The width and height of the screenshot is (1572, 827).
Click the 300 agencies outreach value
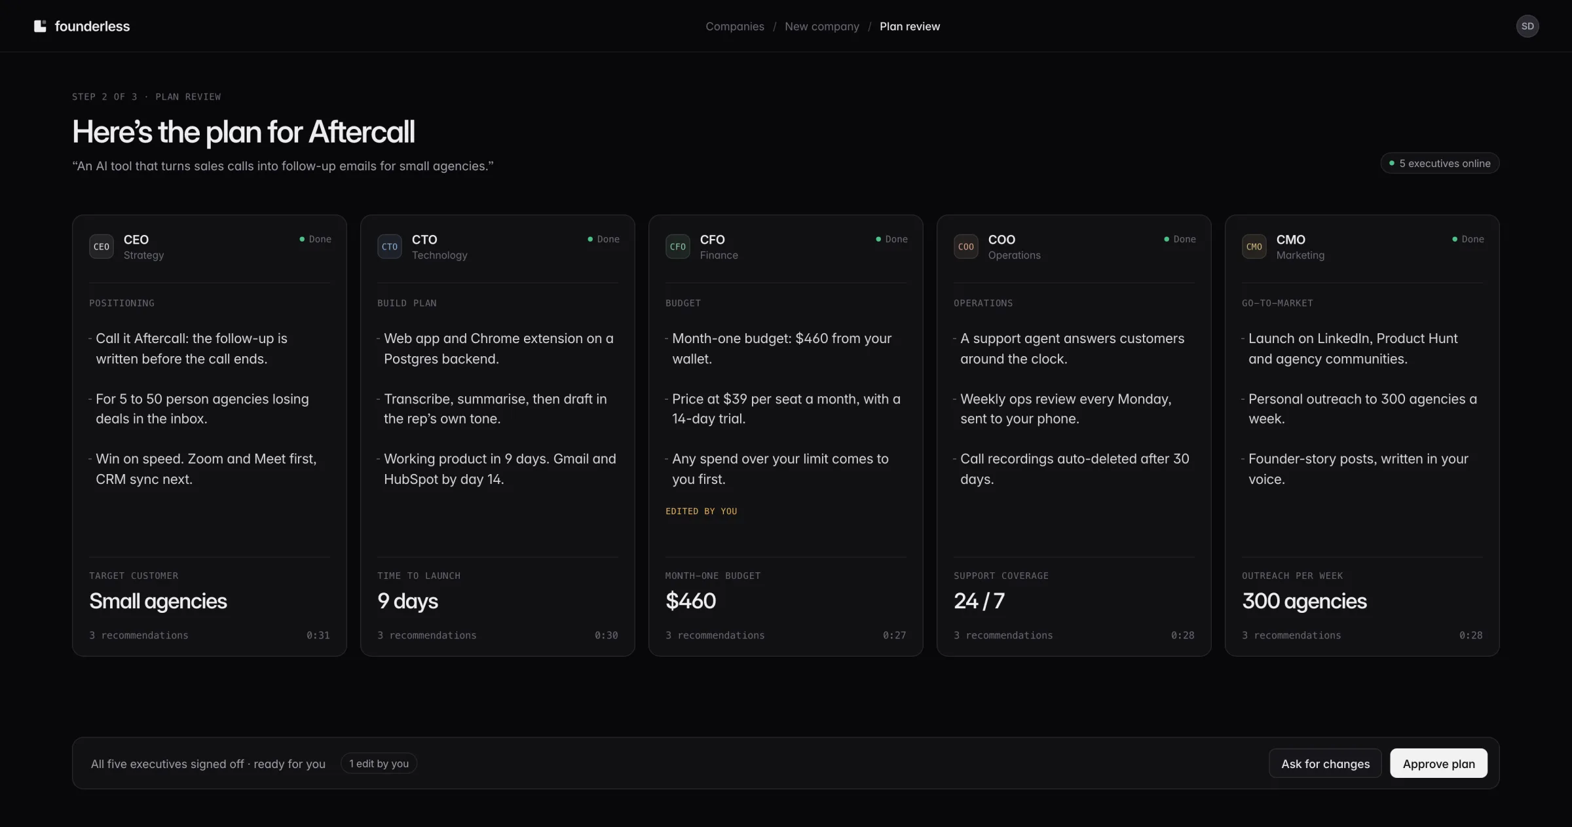[x=1304, y=601]
